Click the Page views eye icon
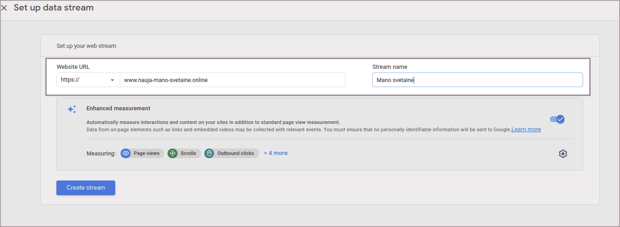Viewport: 620px width, 227px height. click(126, 153)
